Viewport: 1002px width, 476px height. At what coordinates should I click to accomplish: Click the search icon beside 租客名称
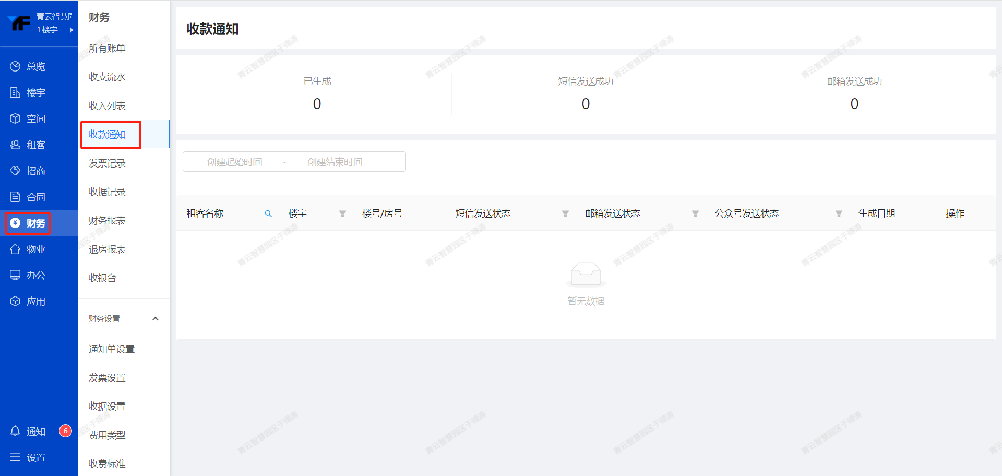click(x=268, y=213)
